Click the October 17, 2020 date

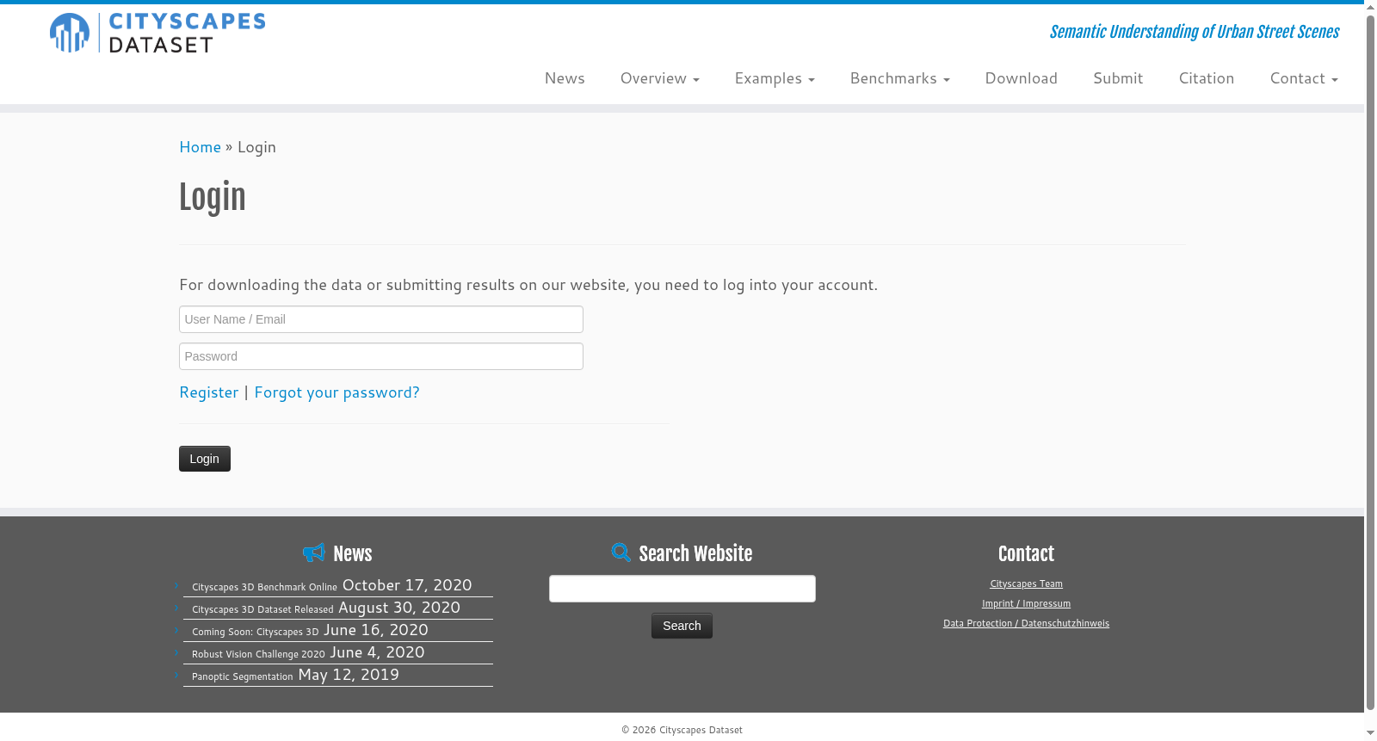407,585
